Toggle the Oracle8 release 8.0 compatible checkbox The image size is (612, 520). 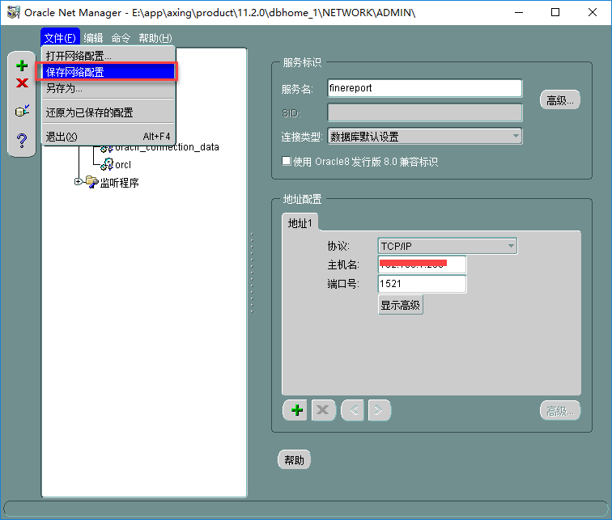287,161
